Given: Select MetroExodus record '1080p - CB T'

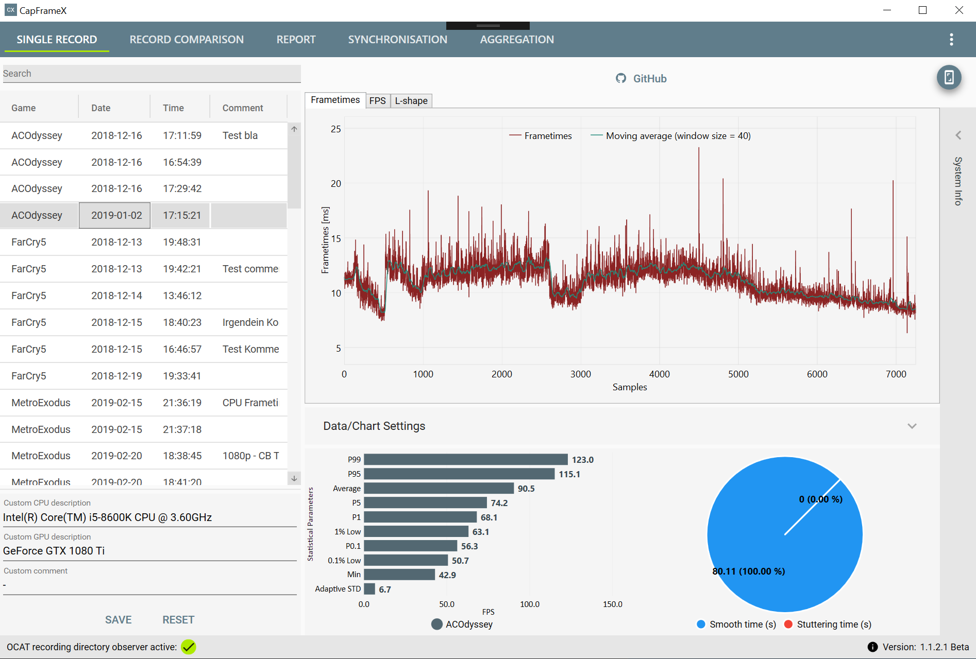Looking at the screenshot, I should click(143, 456).
